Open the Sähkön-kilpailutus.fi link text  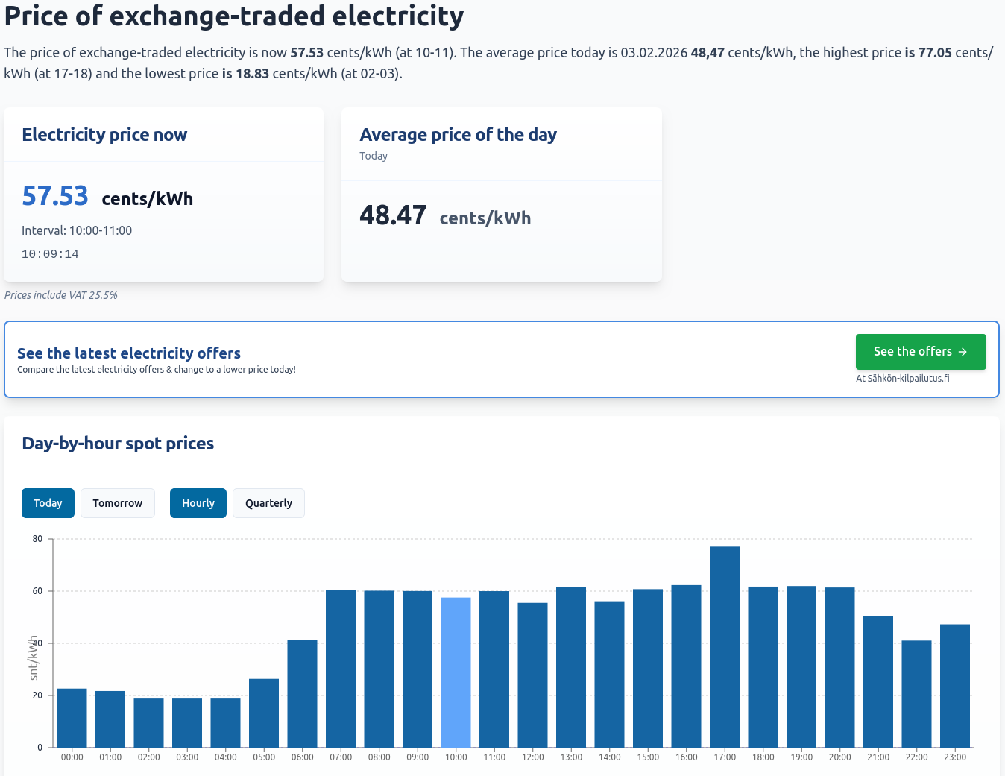tap(908, 378)
